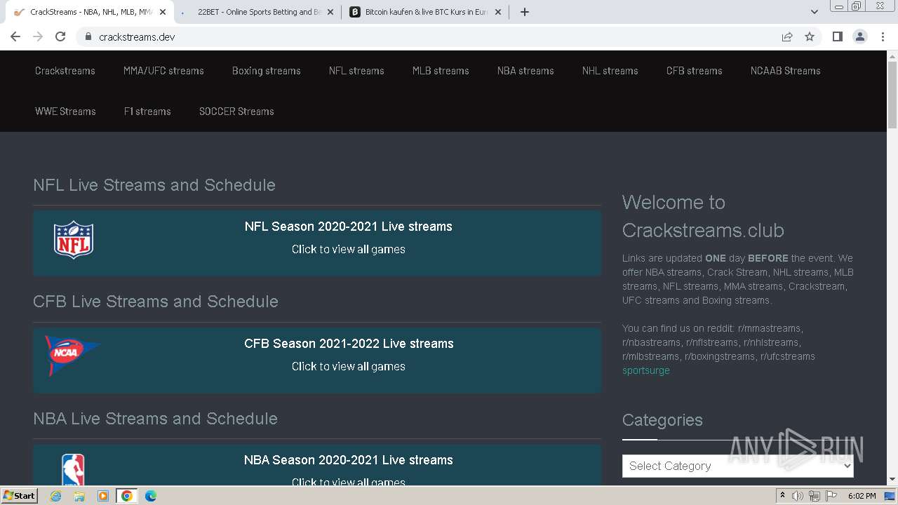This screenshot has width=898, height=505.
Task: Go back to previous page
Action: click(x=15, y=36)
